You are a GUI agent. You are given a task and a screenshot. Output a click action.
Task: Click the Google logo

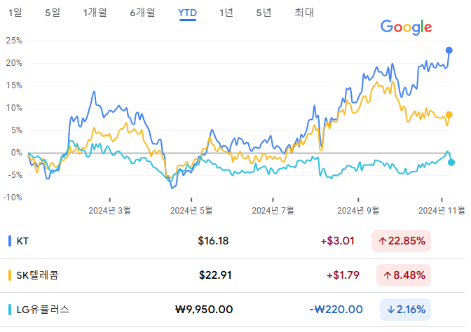[406, 27]
